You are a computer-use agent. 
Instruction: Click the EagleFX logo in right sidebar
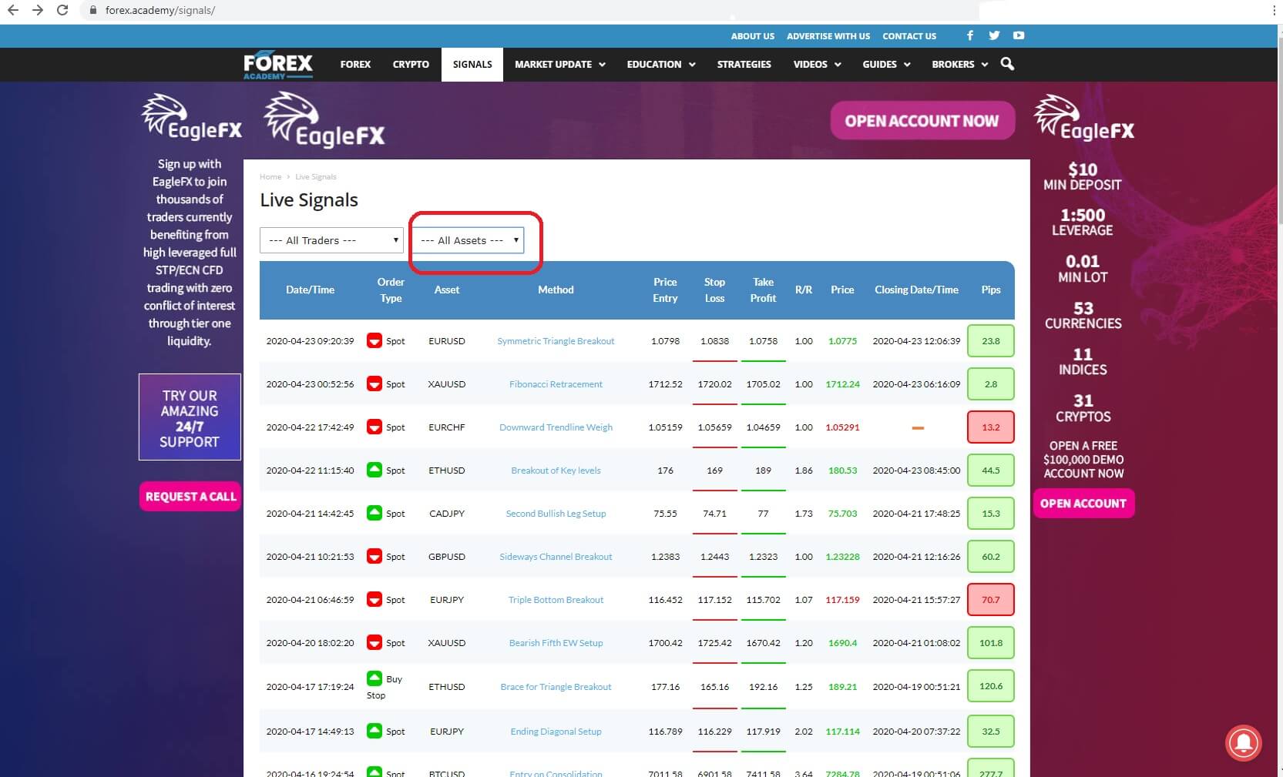(1083, 117)
